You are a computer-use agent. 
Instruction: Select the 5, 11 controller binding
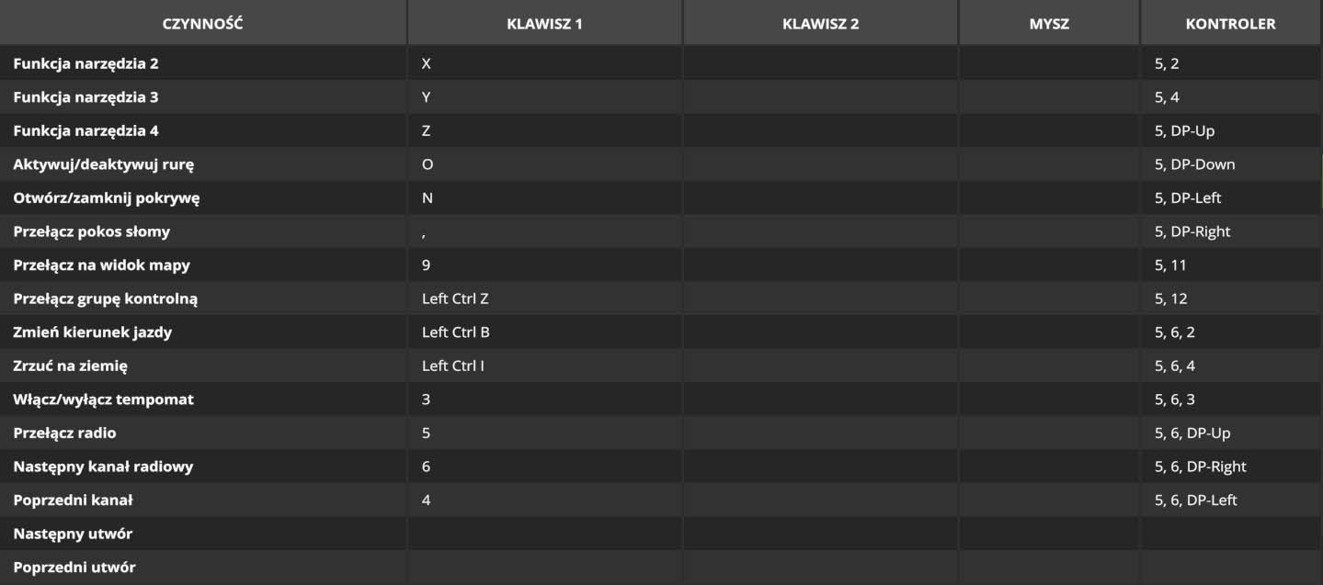(1230, 265)
